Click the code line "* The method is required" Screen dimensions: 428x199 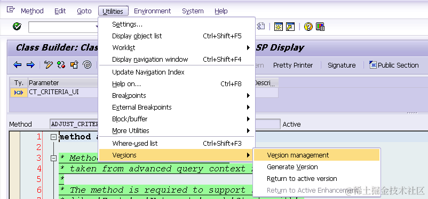pos(156,189)
